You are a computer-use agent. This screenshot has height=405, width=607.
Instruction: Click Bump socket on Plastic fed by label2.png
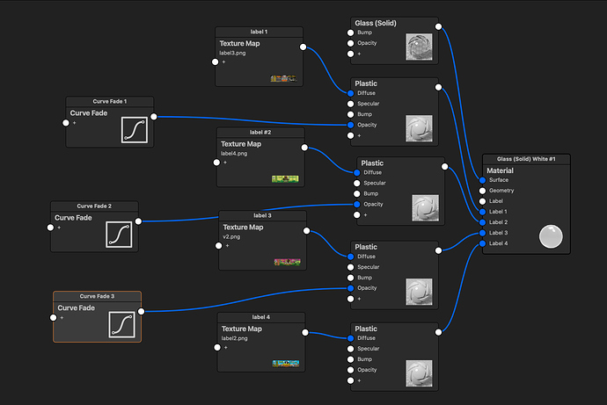[x=351, y=359]
